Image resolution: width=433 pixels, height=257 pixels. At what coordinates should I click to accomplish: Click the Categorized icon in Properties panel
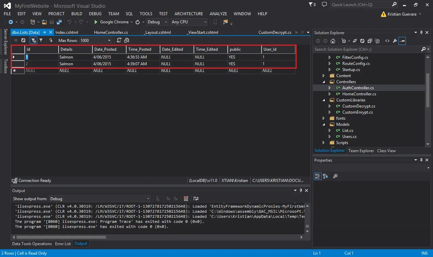318,176
